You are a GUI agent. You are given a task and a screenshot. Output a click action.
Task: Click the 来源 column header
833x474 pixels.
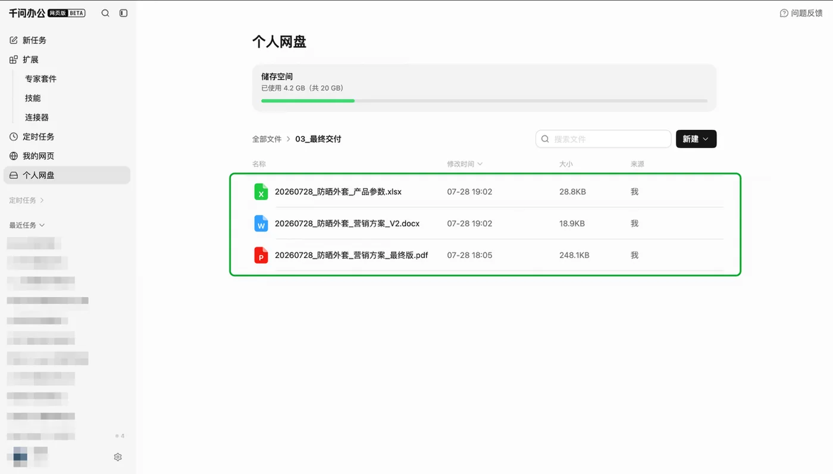click(637, 164)
